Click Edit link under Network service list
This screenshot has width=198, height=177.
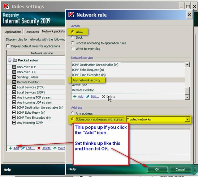[95, 97]
